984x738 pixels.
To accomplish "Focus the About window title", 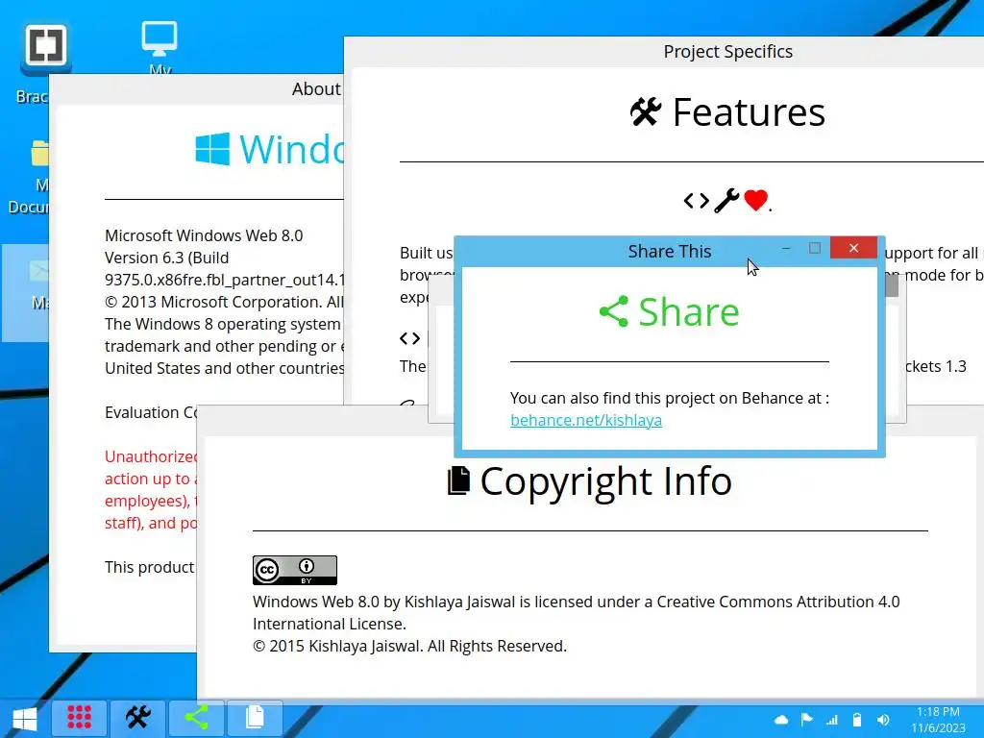I will (x=316, y=89).
